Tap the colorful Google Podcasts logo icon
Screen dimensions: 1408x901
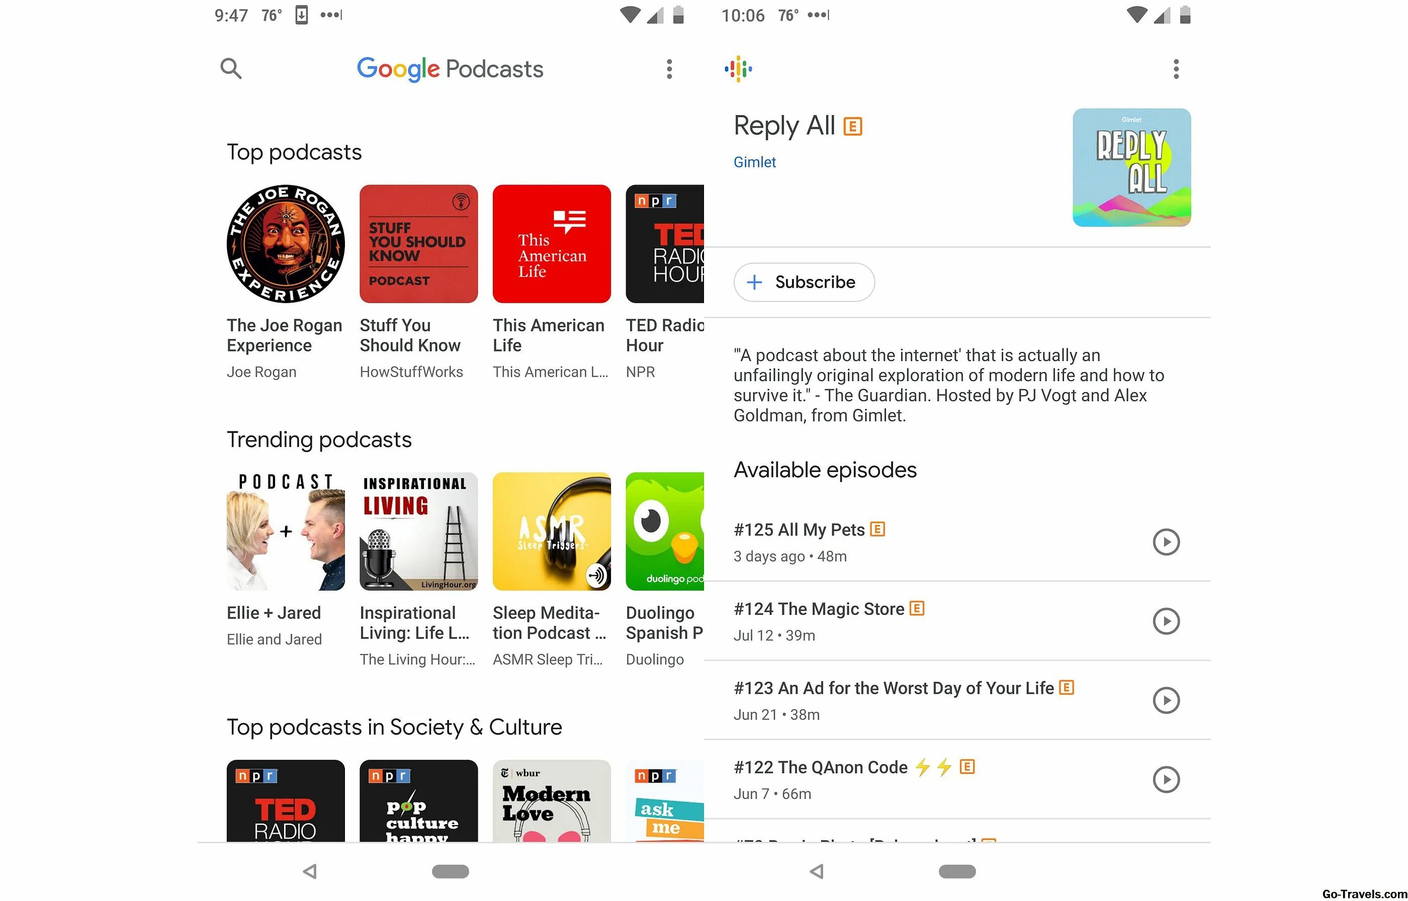pos(738,68)
